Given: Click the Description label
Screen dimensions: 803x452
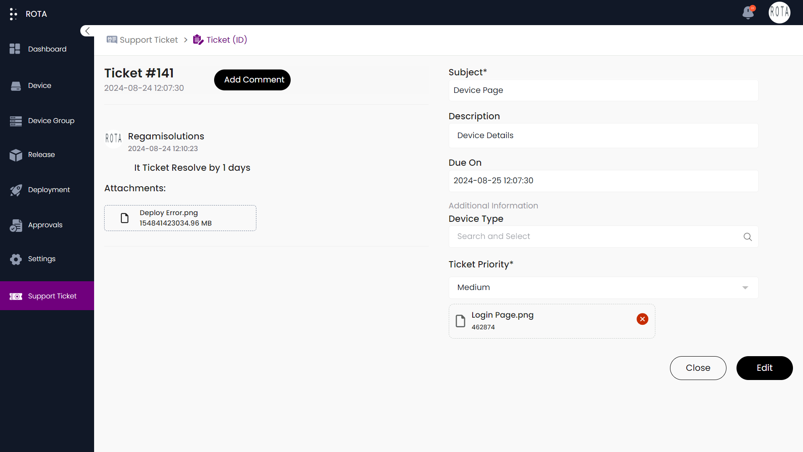Looking at the screenshot, I should [x=474, y=116].
